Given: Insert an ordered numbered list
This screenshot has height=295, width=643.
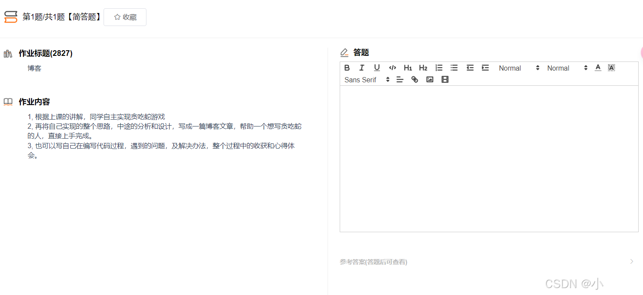Looking at the screenshot, I should (439, 68).
